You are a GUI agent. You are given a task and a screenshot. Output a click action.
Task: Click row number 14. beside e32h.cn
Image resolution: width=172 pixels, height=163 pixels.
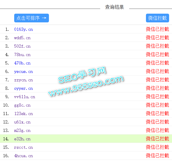pyautogui.click(x=6, y=139)
